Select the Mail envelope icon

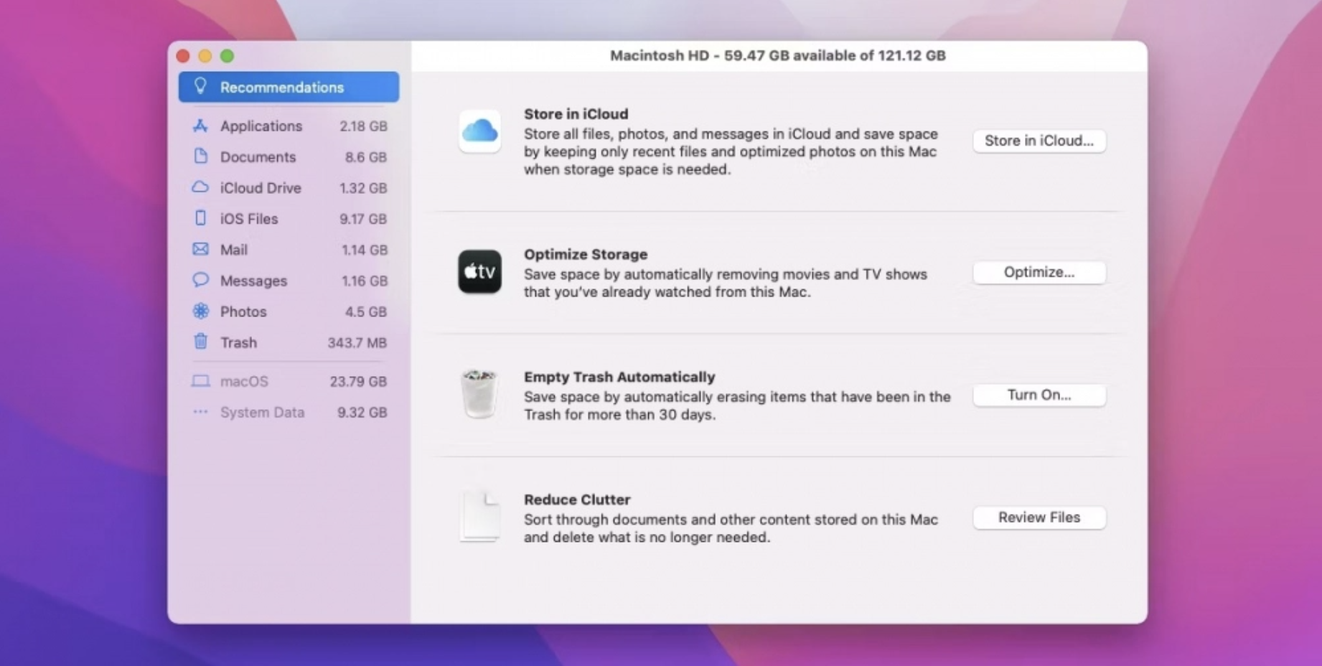200,249
